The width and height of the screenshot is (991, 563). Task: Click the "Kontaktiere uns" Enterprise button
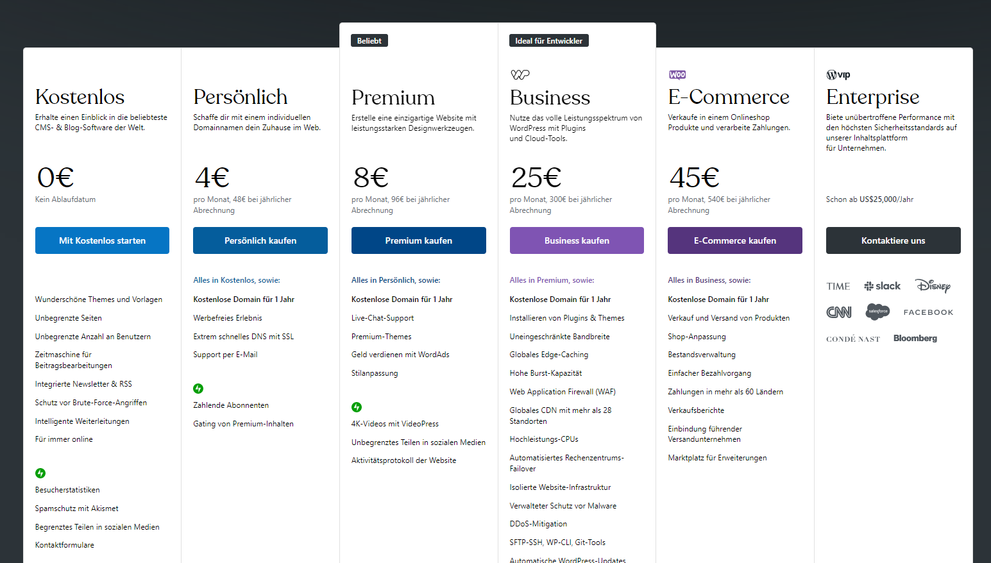(893, 240)
